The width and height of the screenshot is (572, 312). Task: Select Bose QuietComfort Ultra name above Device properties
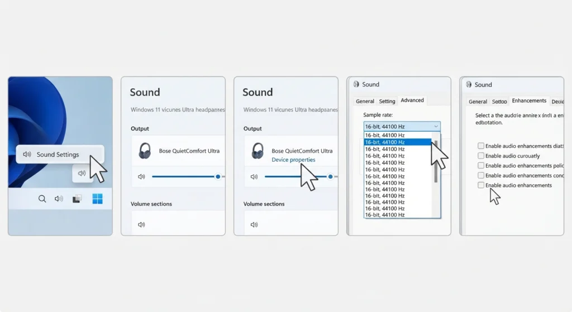point(302,151)
